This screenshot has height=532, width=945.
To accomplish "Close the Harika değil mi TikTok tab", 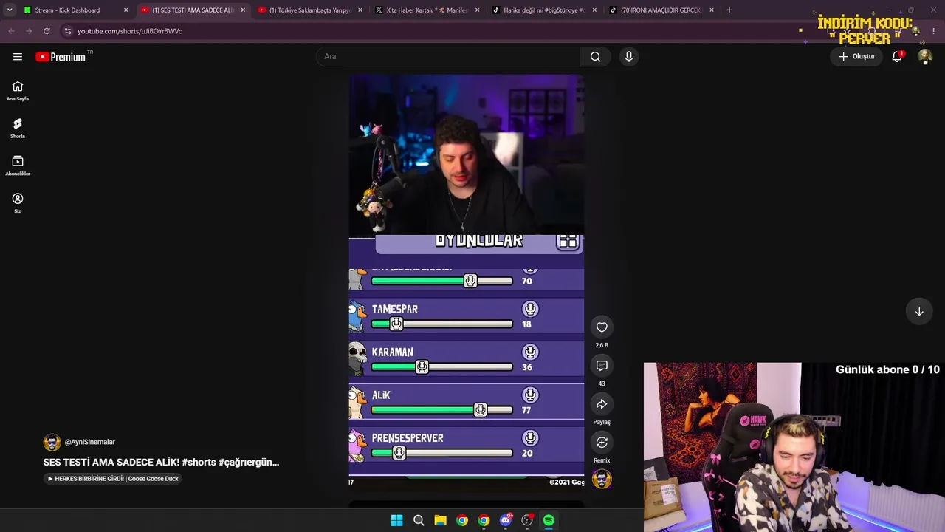I will pos(594,10).
